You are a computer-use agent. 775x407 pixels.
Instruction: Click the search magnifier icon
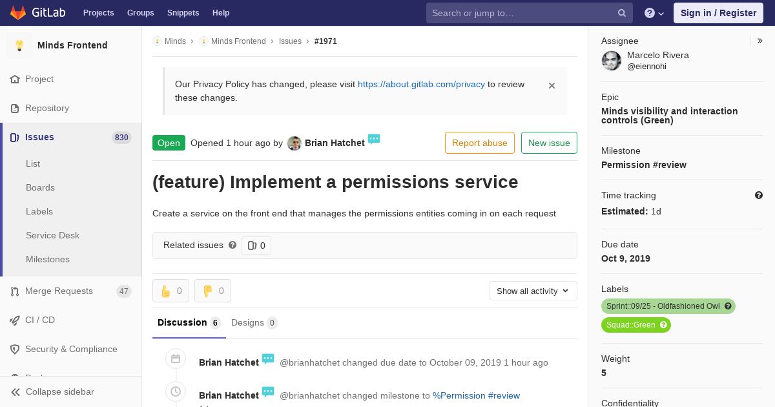(622, 13)
